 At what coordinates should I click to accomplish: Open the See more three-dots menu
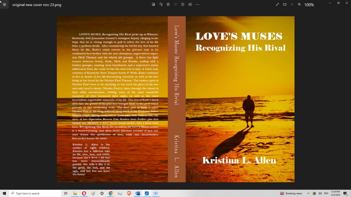point(197,4)
